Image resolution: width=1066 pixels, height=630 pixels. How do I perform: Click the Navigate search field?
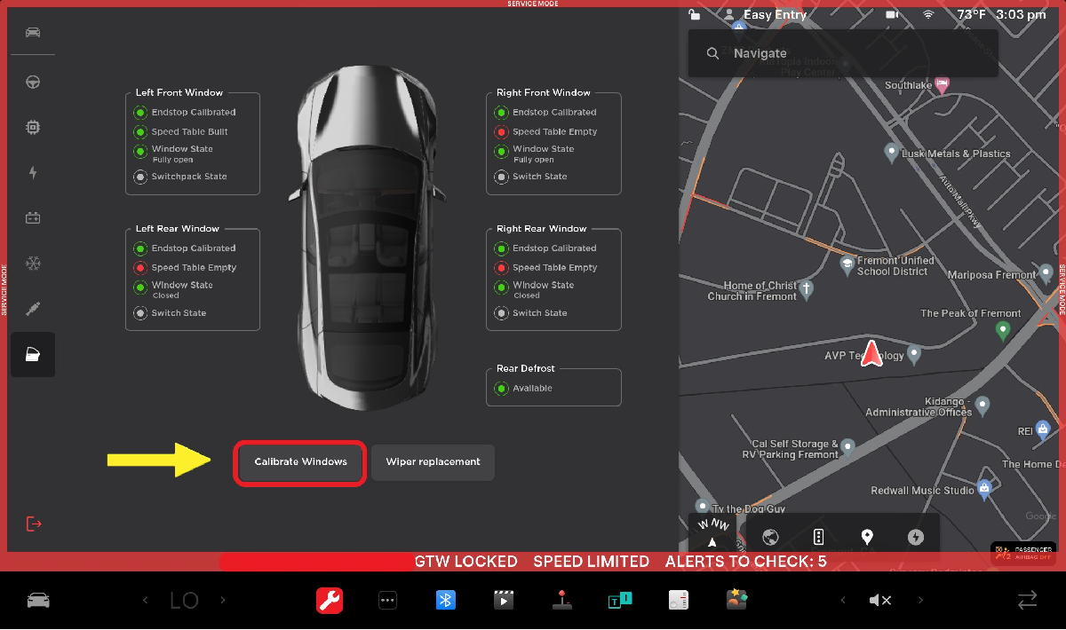842,53
